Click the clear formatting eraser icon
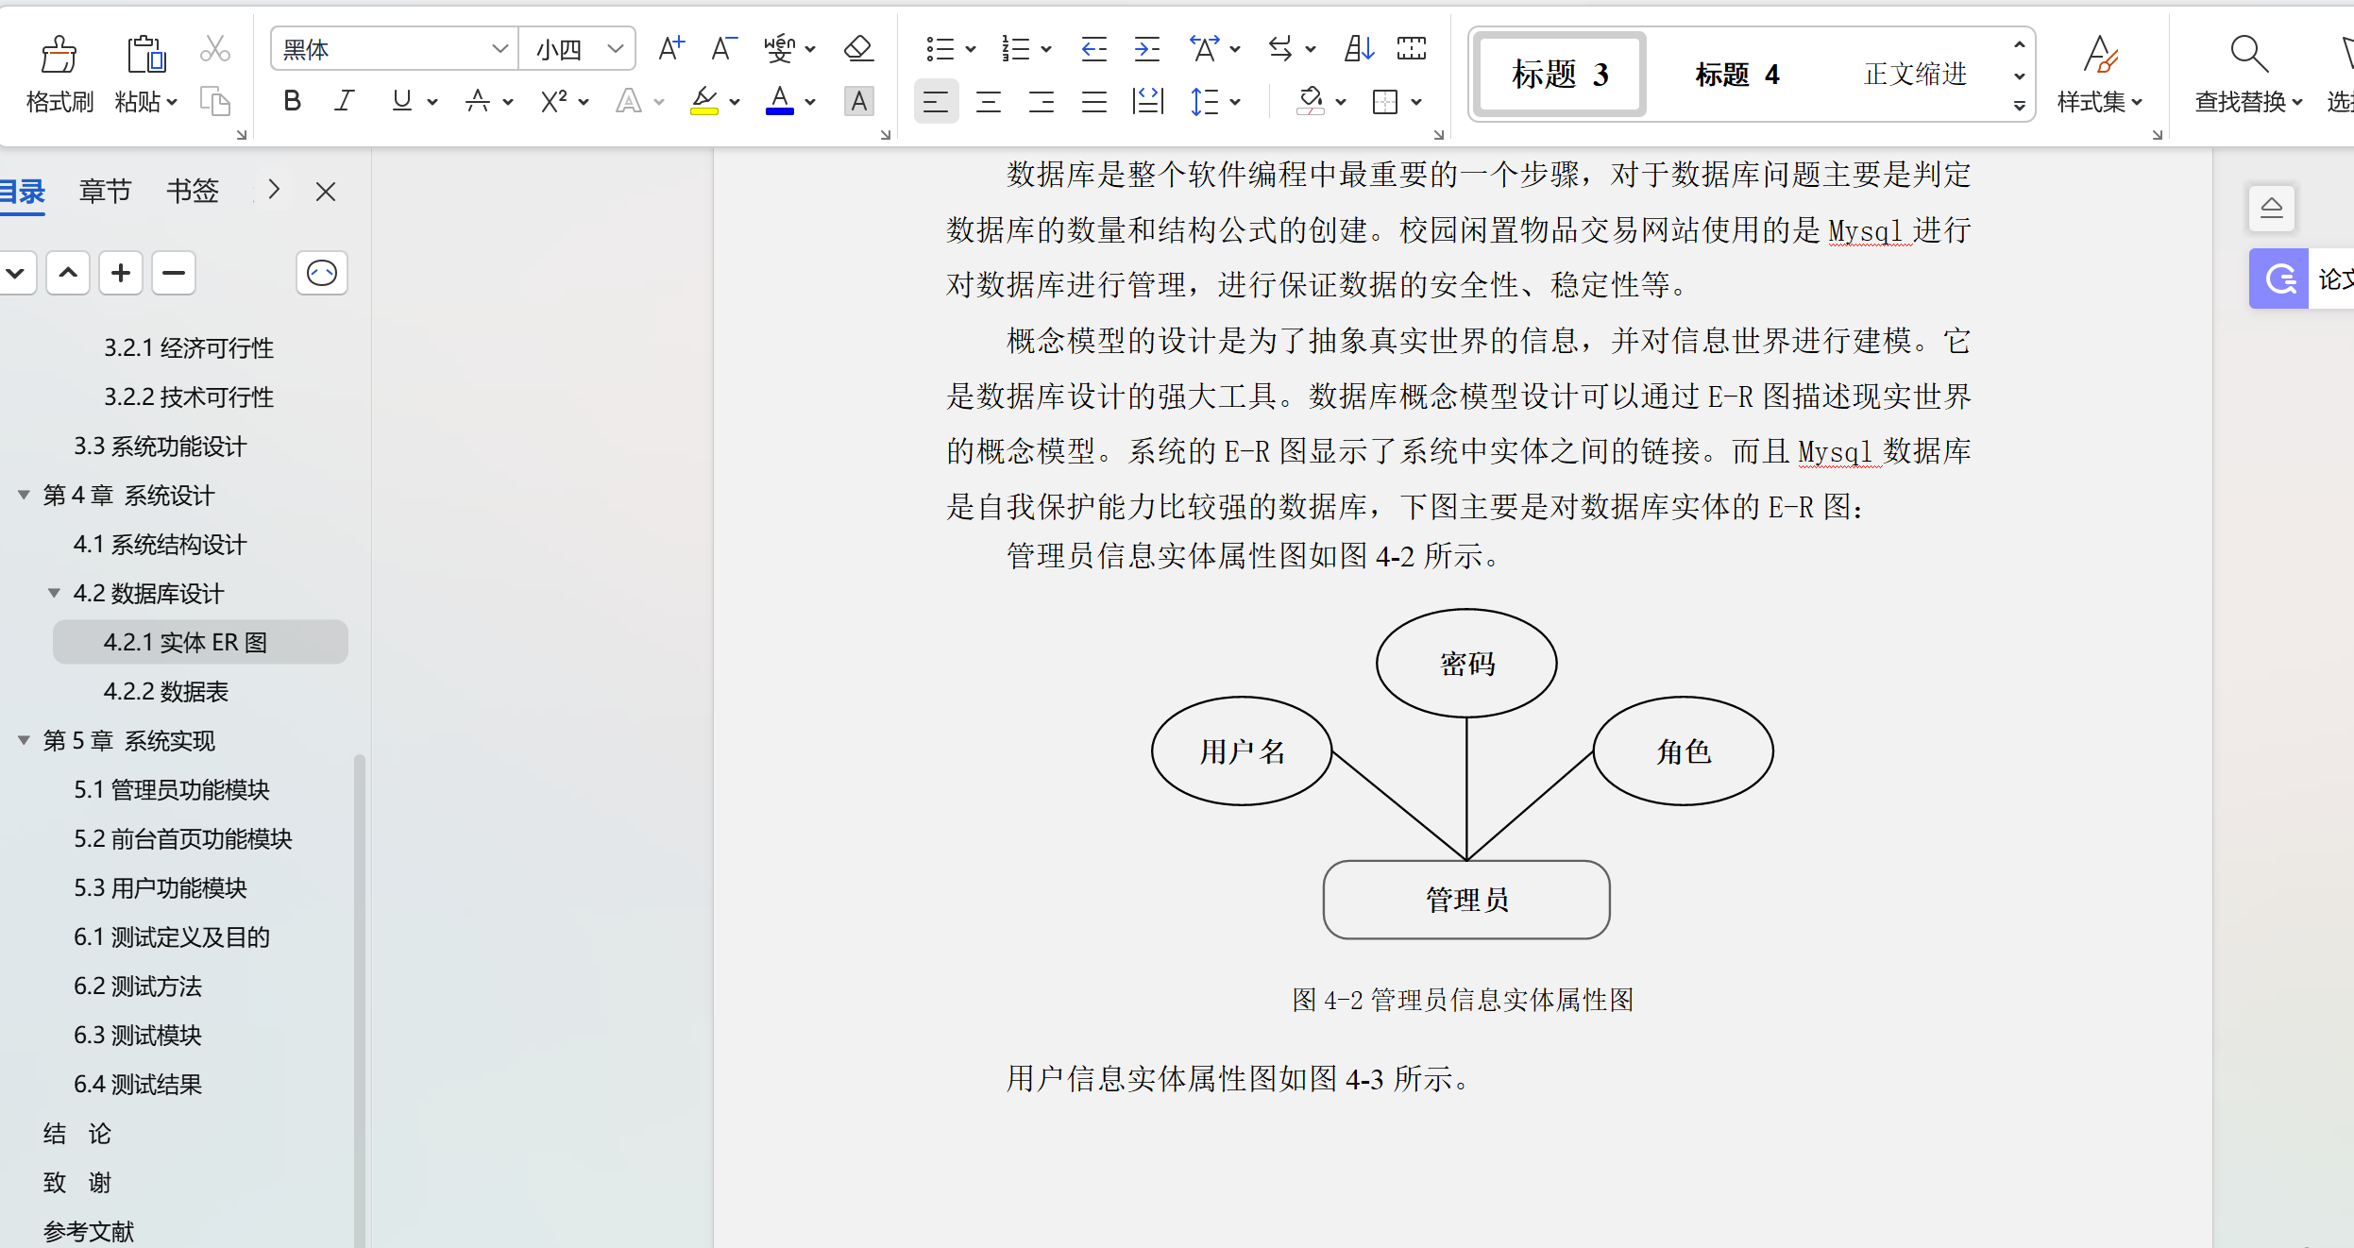Screen dimensions: 2354x1248 (x=858, y=48)
